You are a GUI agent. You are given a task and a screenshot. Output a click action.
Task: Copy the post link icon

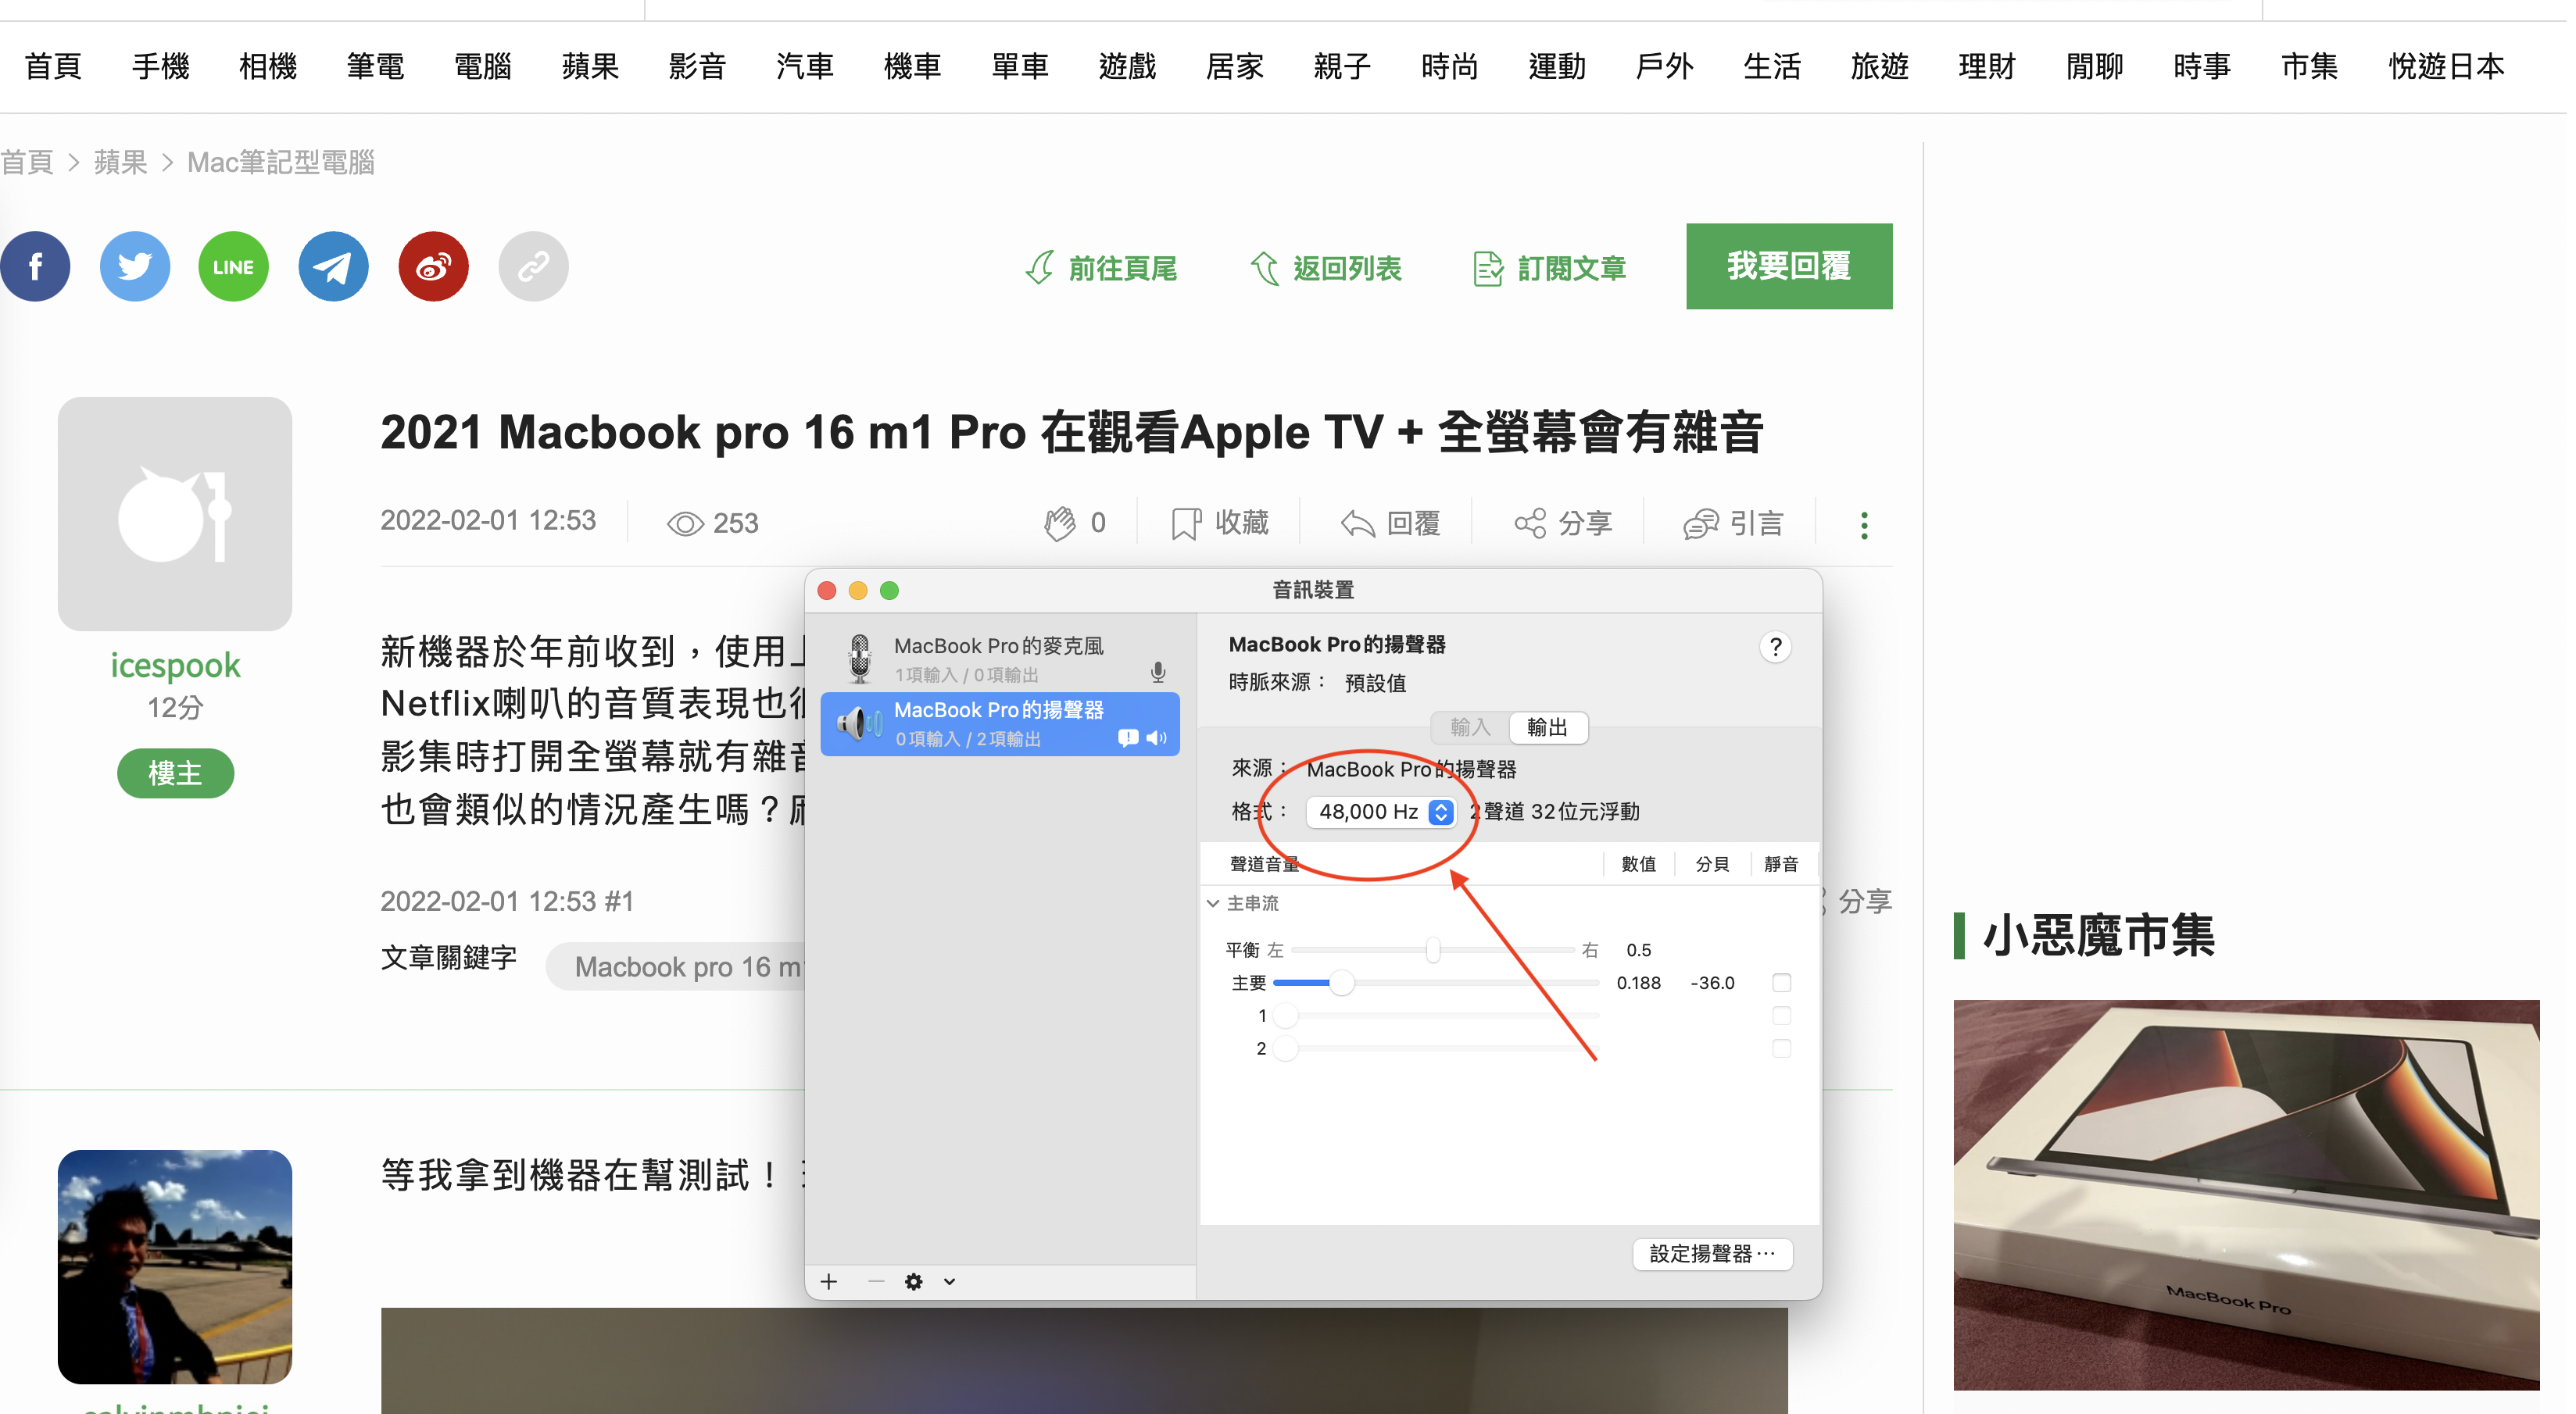click(534, 267)
